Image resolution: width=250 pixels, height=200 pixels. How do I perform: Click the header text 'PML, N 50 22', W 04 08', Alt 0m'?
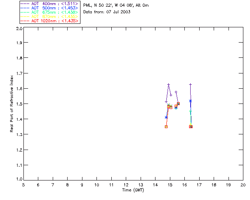point(116,5)
